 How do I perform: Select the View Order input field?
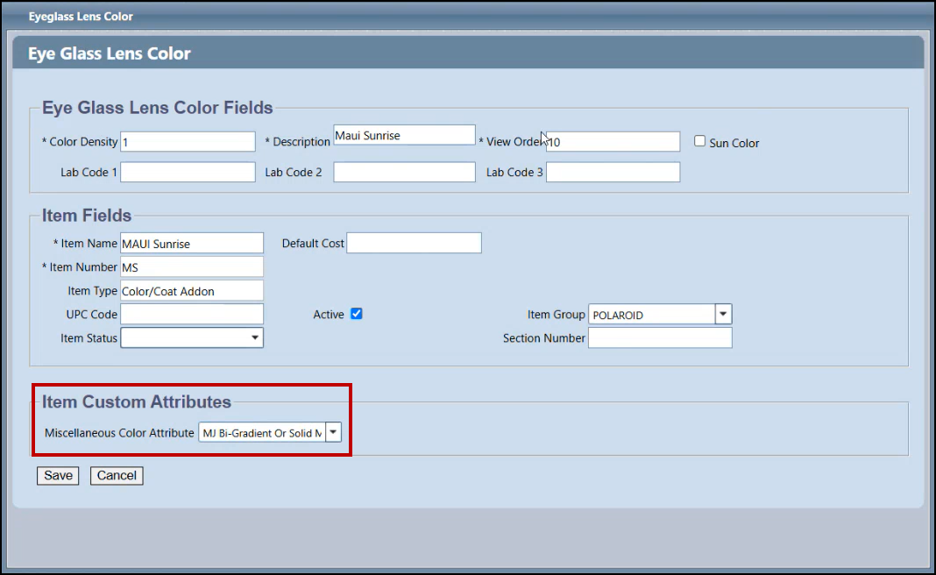[613, 142]
